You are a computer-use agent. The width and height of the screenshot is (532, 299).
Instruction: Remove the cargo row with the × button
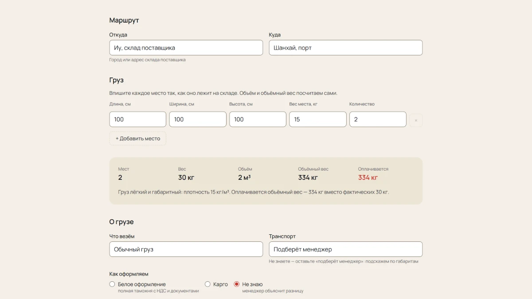416,120
